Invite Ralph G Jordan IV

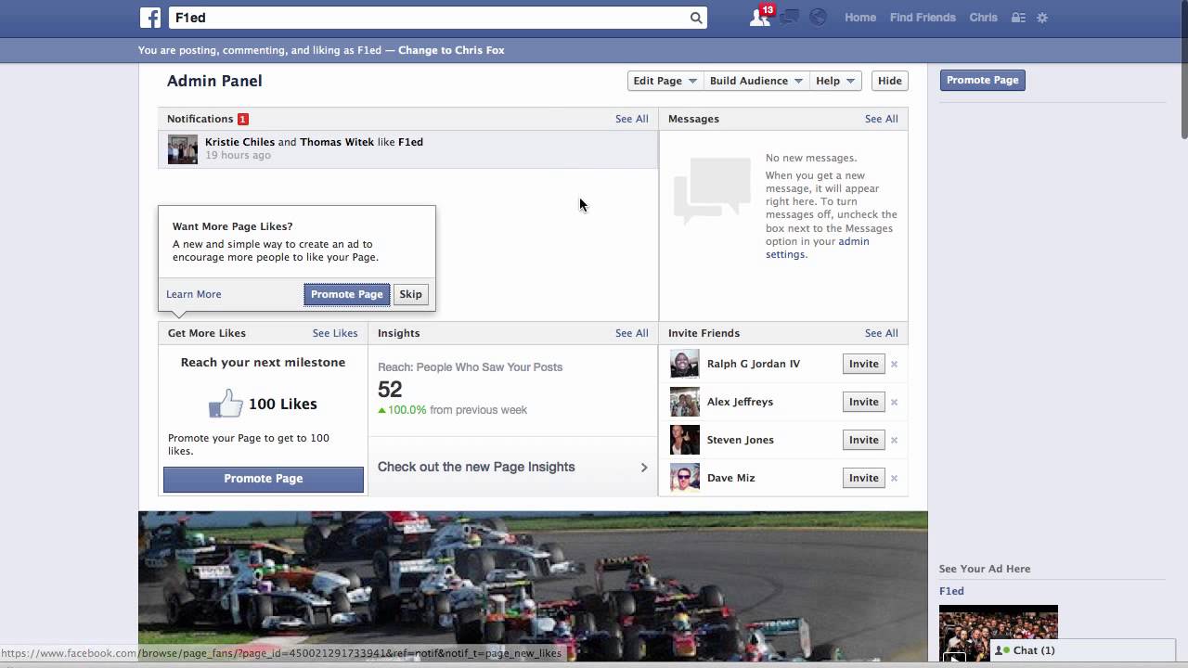[x=863, y=364]
